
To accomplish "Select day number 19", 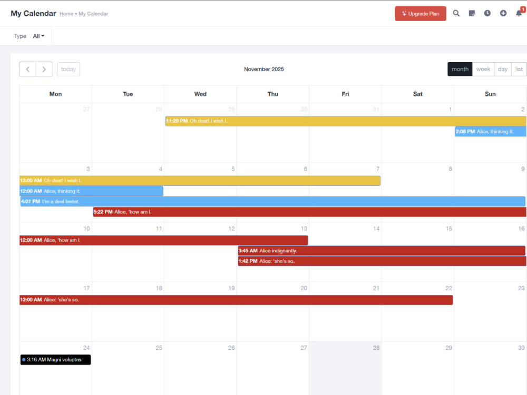I will [231, 288].
